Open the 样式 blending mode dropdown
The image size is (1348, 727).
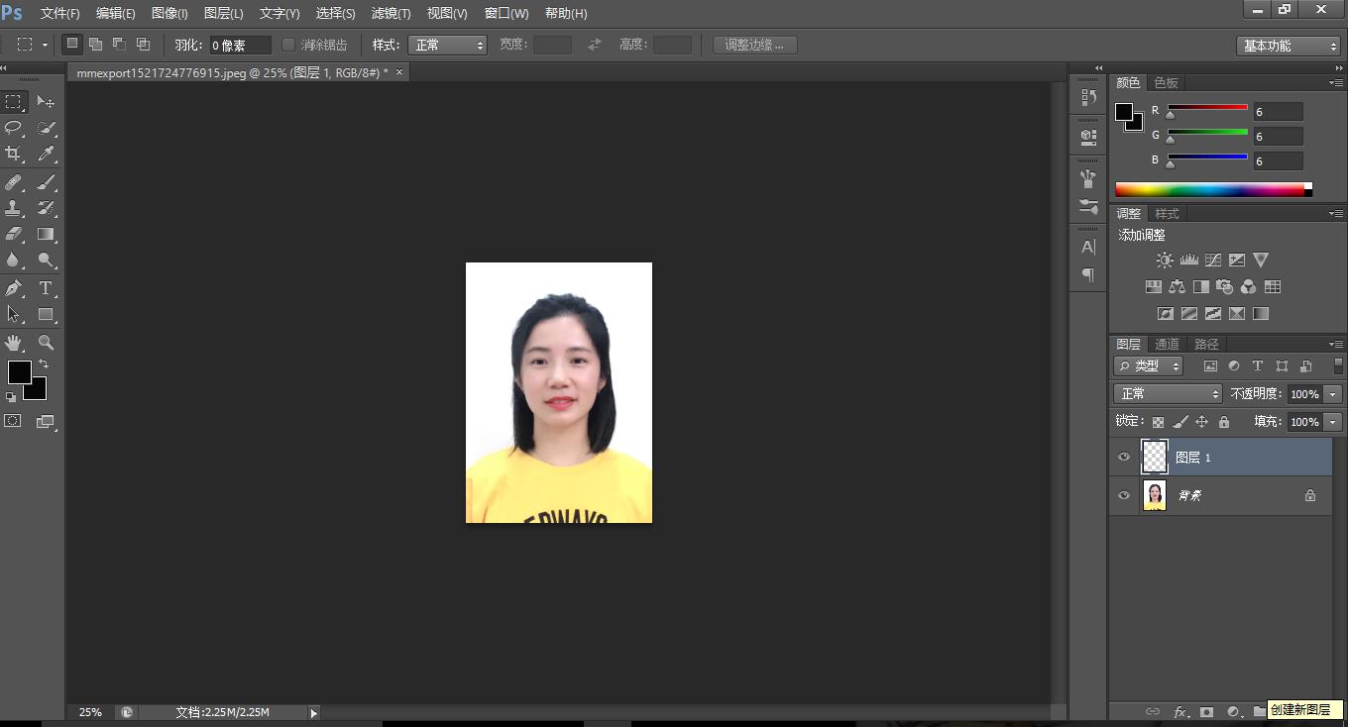coord(448,44)
